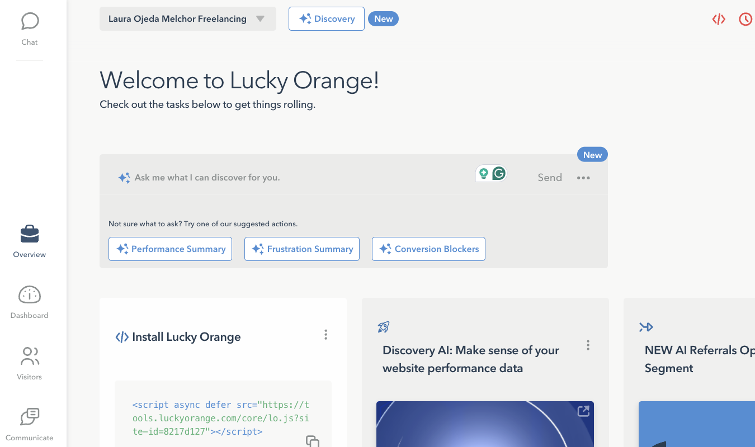Open the video via its external link icon

point(583,411)
